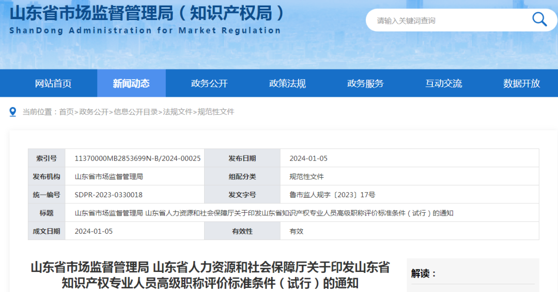Click the 当前位置 breadcrumb label
Viewport: 558px width, 292px height.
tap(39, 112)
